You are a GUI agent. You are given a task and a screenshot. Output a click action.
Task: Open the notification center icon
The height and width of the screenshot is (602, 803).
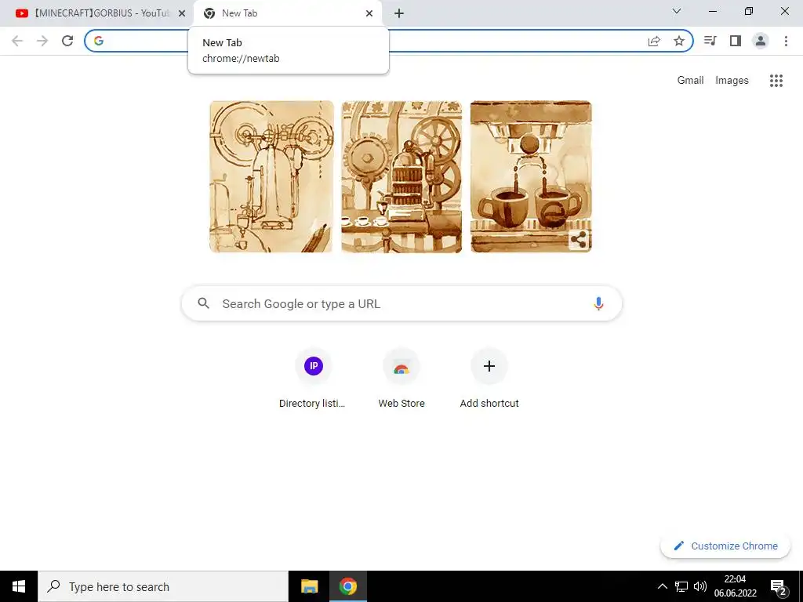point(779,586)
